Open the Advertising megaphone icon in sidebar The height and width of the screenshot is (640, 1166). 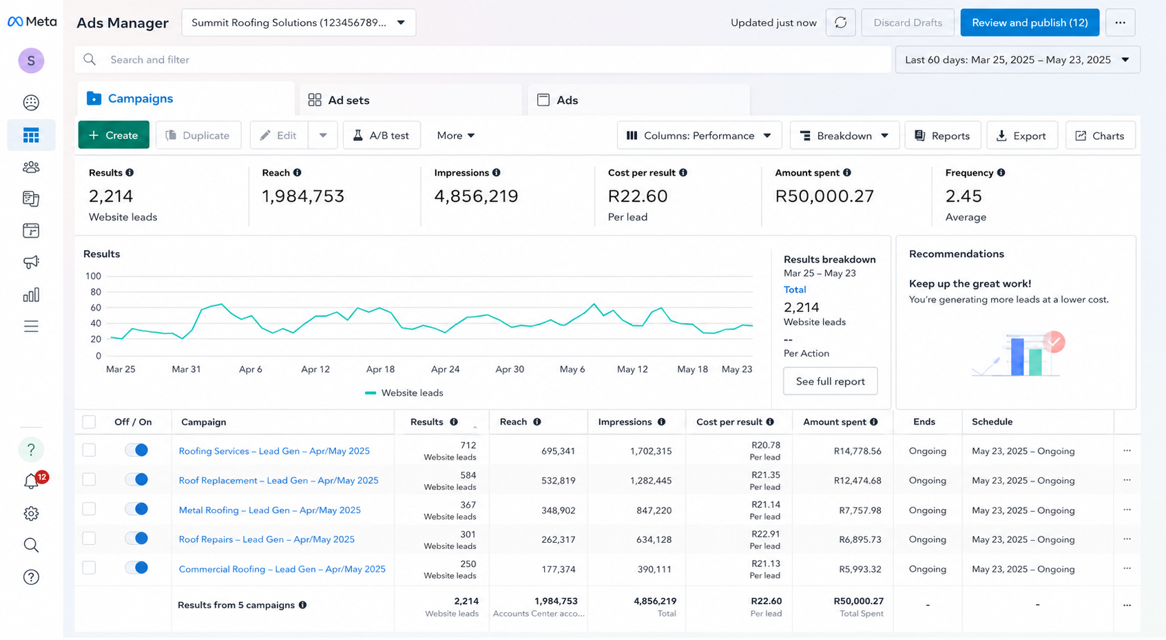(31, 262)
